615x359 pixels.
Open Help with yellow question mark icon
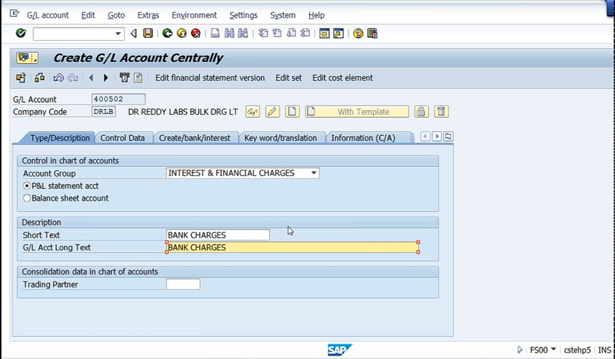coord(358,33)
